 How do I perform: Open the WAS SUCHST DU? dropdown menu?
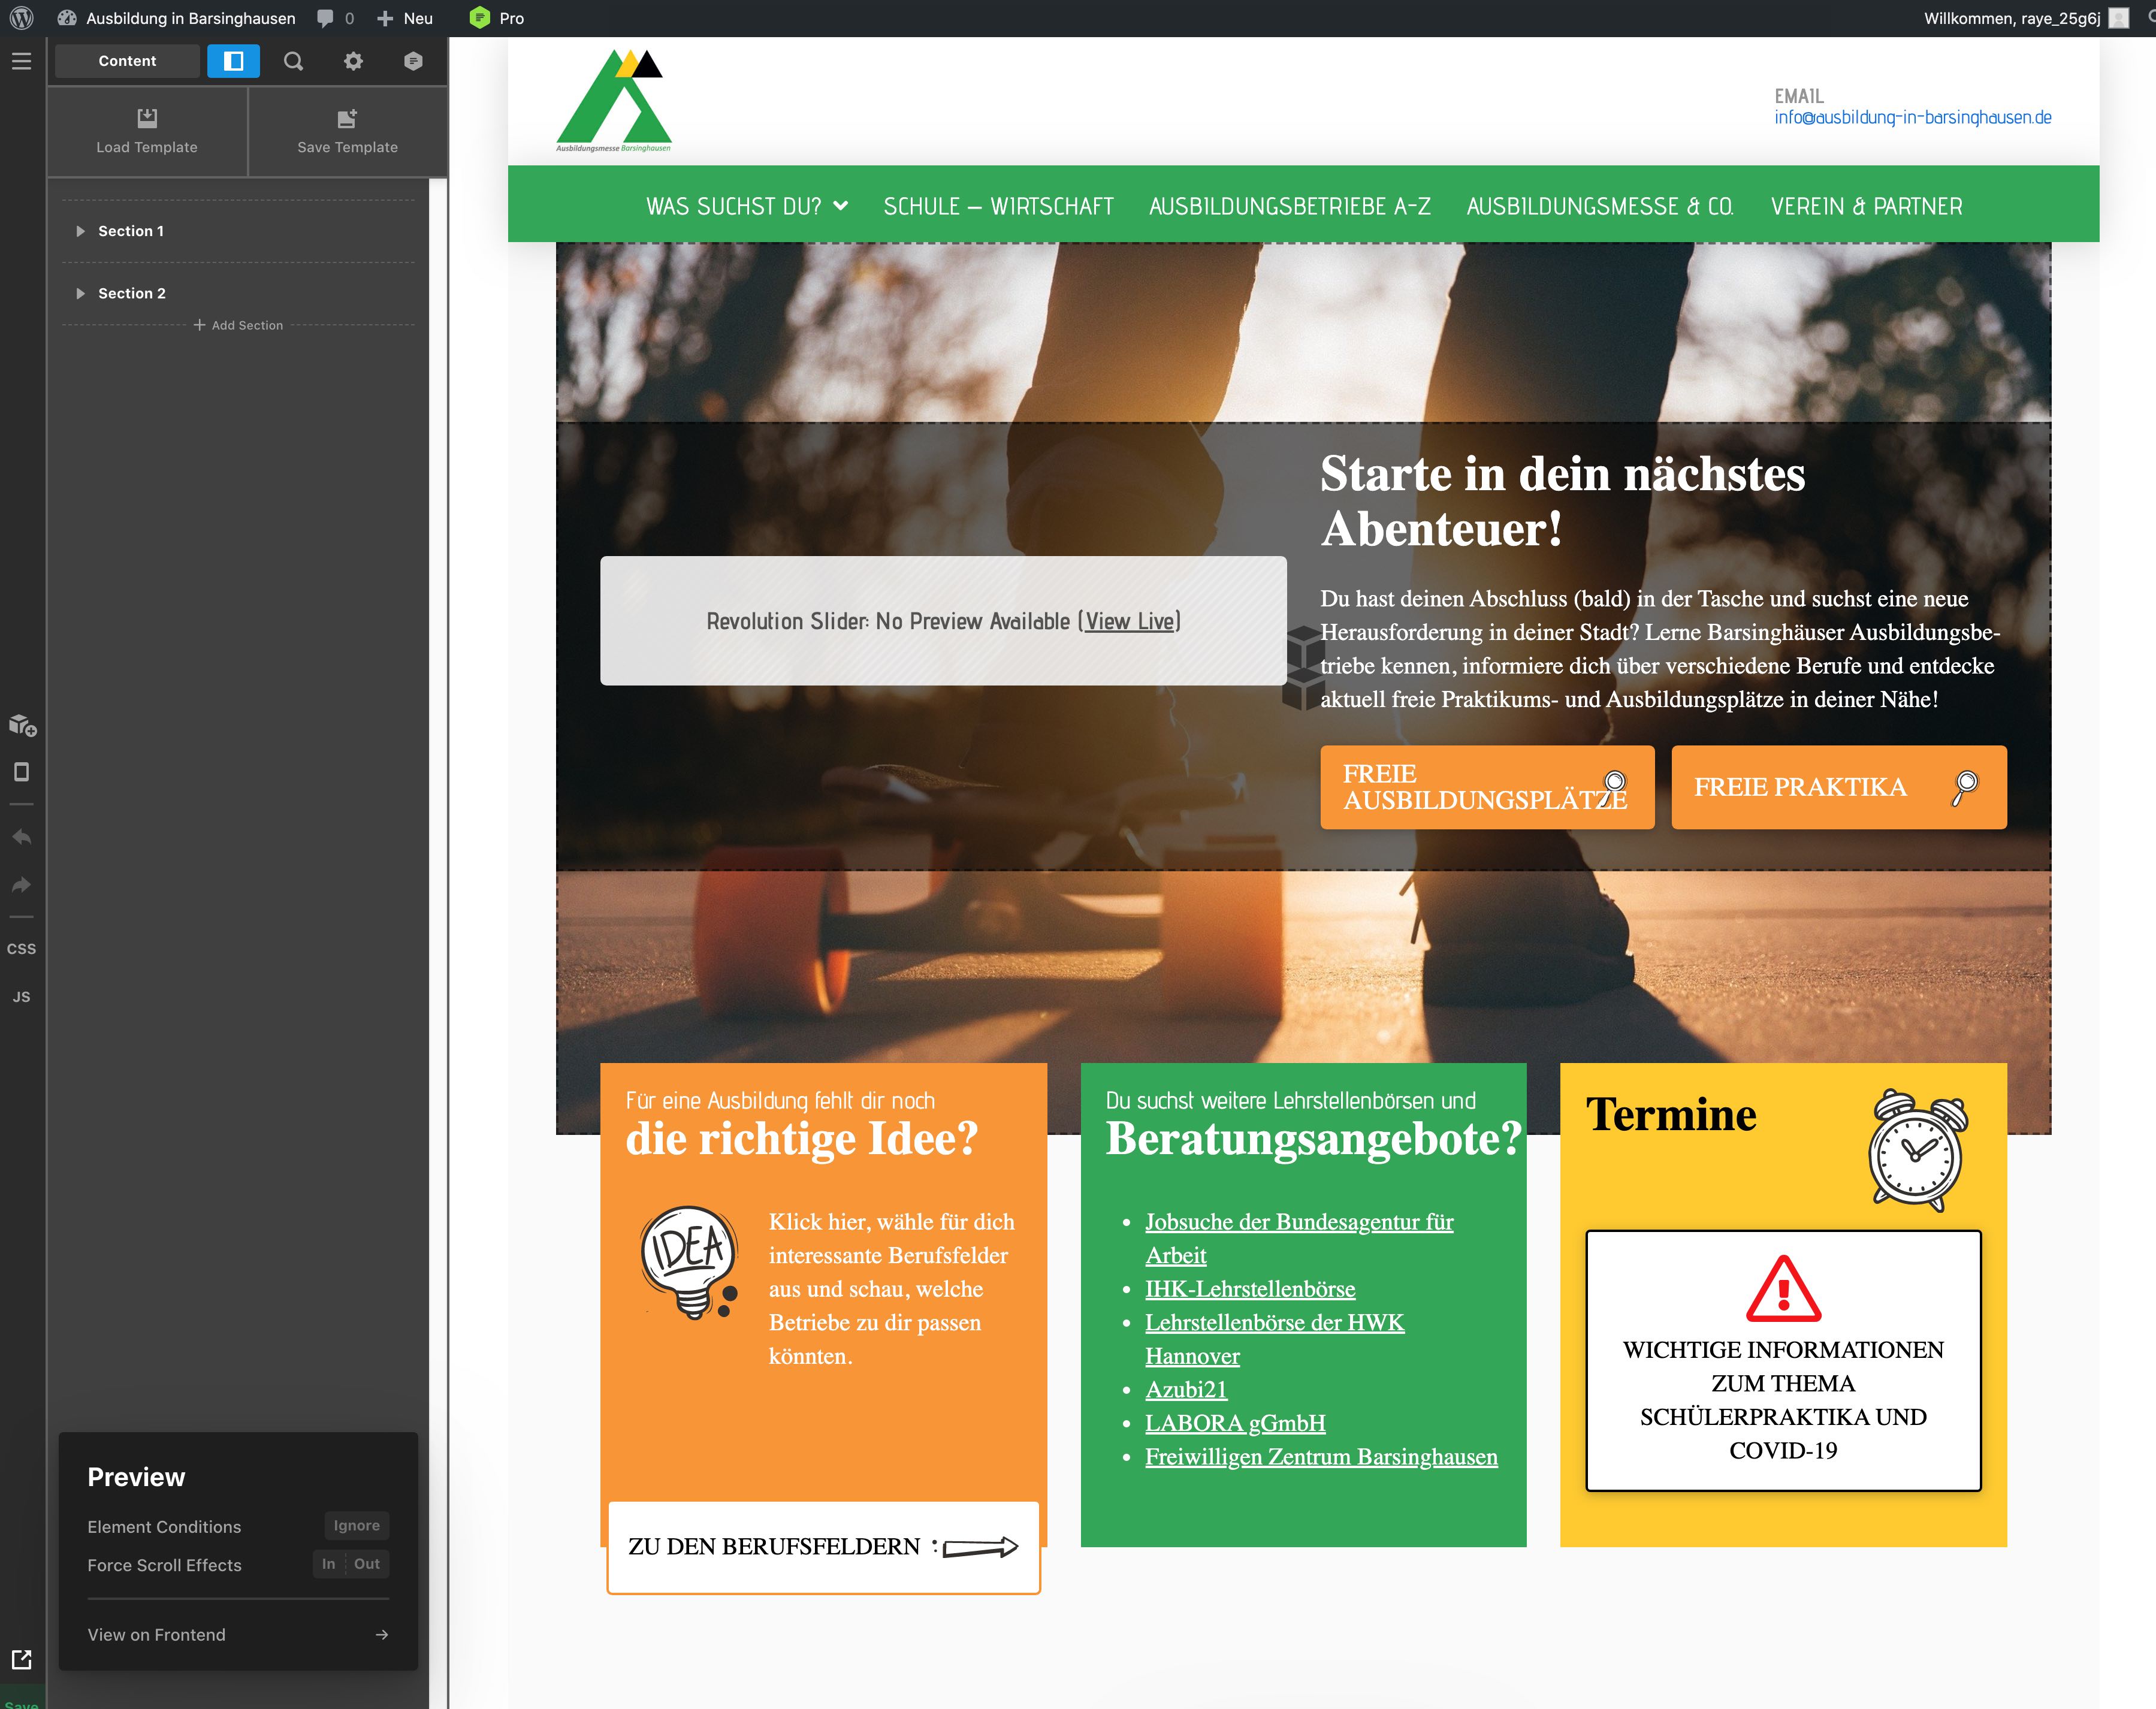tap(747, 206)
